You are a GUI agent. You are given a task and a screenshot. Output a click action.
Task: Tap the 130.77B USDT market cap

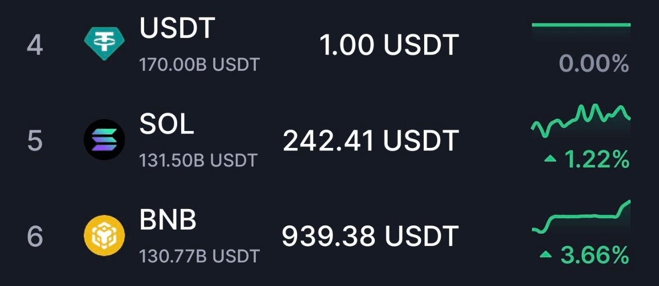(199, 256)
